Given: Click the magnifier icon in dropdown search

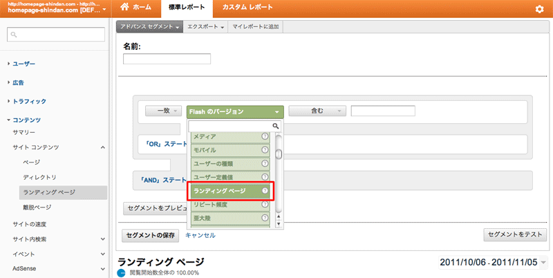Looking at the screenshot, I should pos(275,126).
